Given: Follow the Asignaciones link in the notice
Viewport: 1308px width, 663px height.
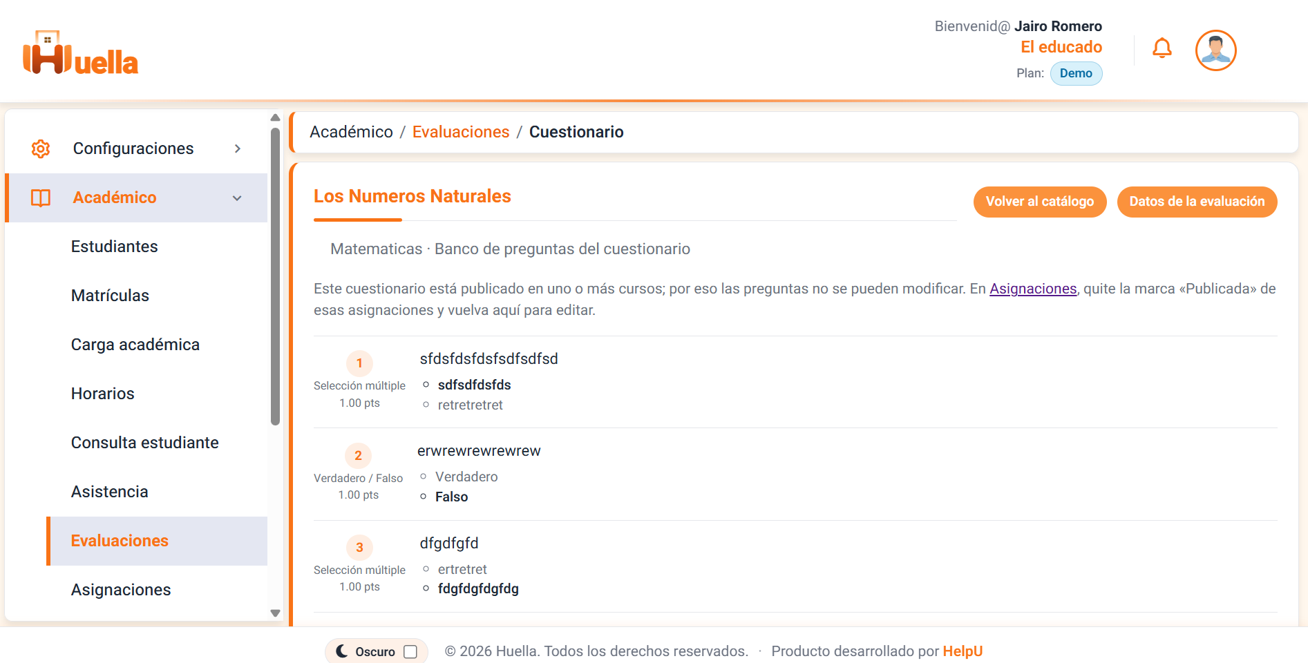Looking at the screenshot, I should (1033, 289).
